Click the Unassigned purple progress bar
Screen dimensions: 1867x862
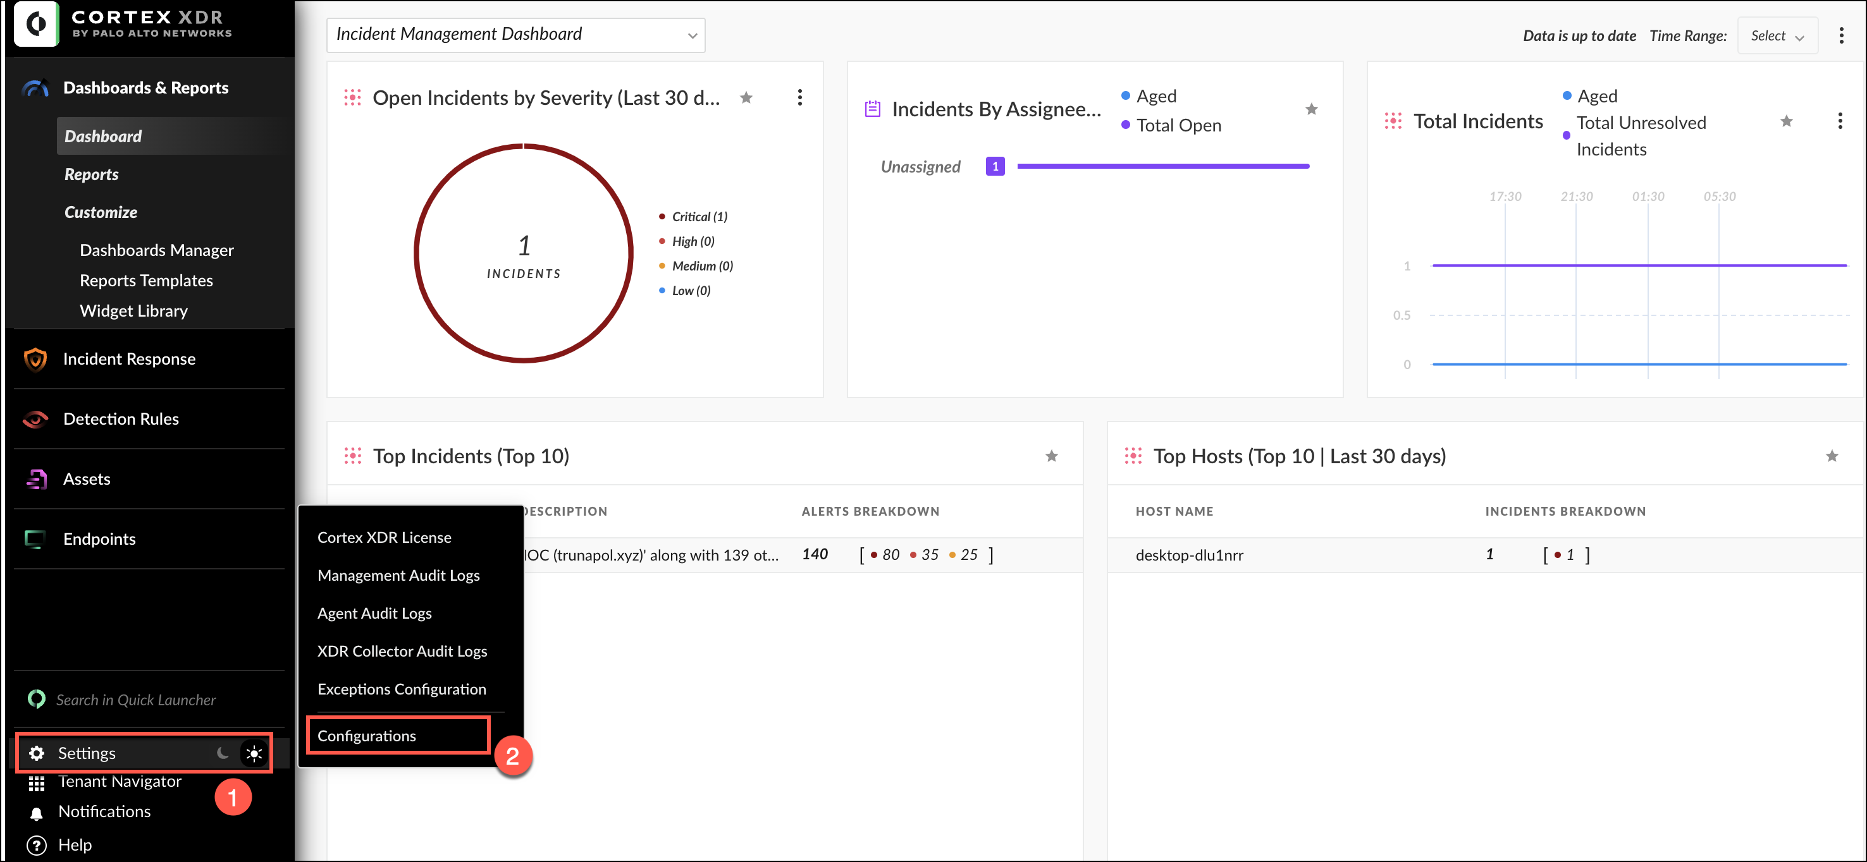coord(1162,167)
